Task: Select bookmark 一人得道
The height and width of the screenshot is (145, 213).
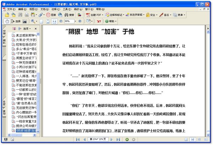Action: point(24,76)
